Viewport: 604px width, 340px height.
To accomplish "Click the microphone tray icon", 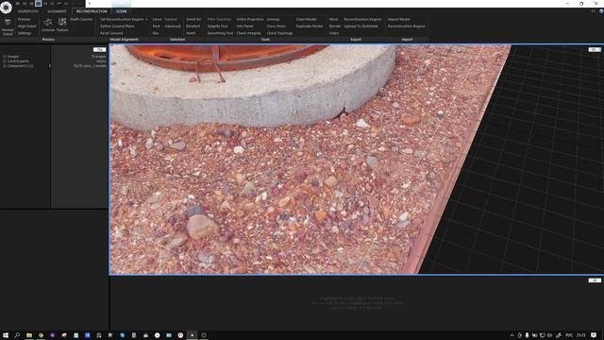I will 527,335.
